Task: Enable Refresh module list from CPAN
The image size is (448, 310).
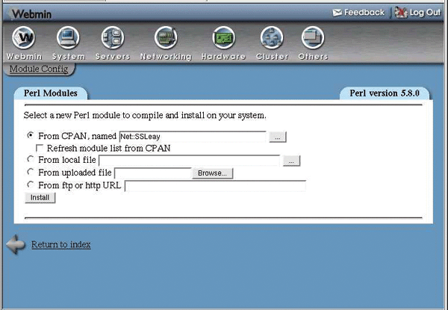Action: (40, 149)
